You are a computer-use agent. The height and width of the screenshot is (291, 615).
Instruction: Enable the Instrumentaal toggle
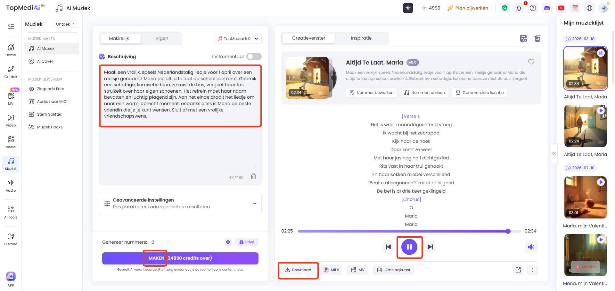(x=253, y=57)
